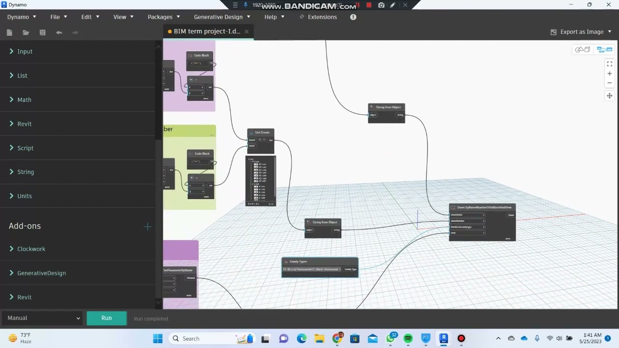Add an item to List Create node
619x348 pixels.
click(x=260, y=140)
